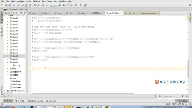Click the editor horizontal scrollbar
192x108 pixels.
(x=83, y=94)
